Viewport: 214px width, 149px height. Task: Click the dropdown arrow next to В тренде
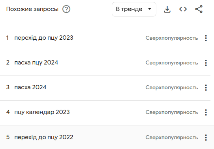pyautogui.click(x=150, y=9)
